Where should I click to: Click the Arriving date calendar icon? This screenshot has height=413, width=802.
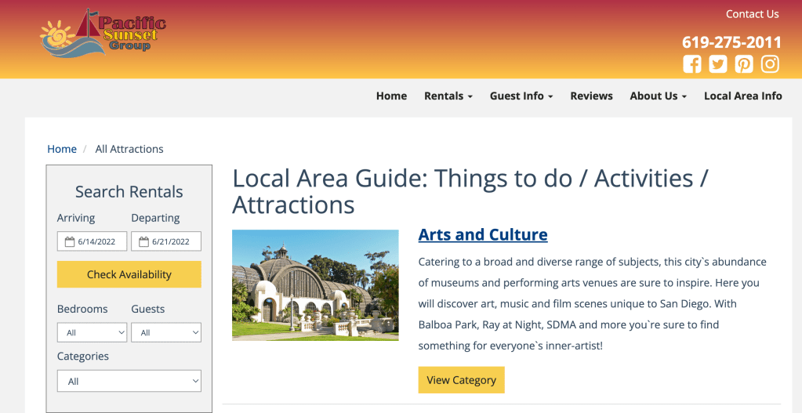click(70, 242)
